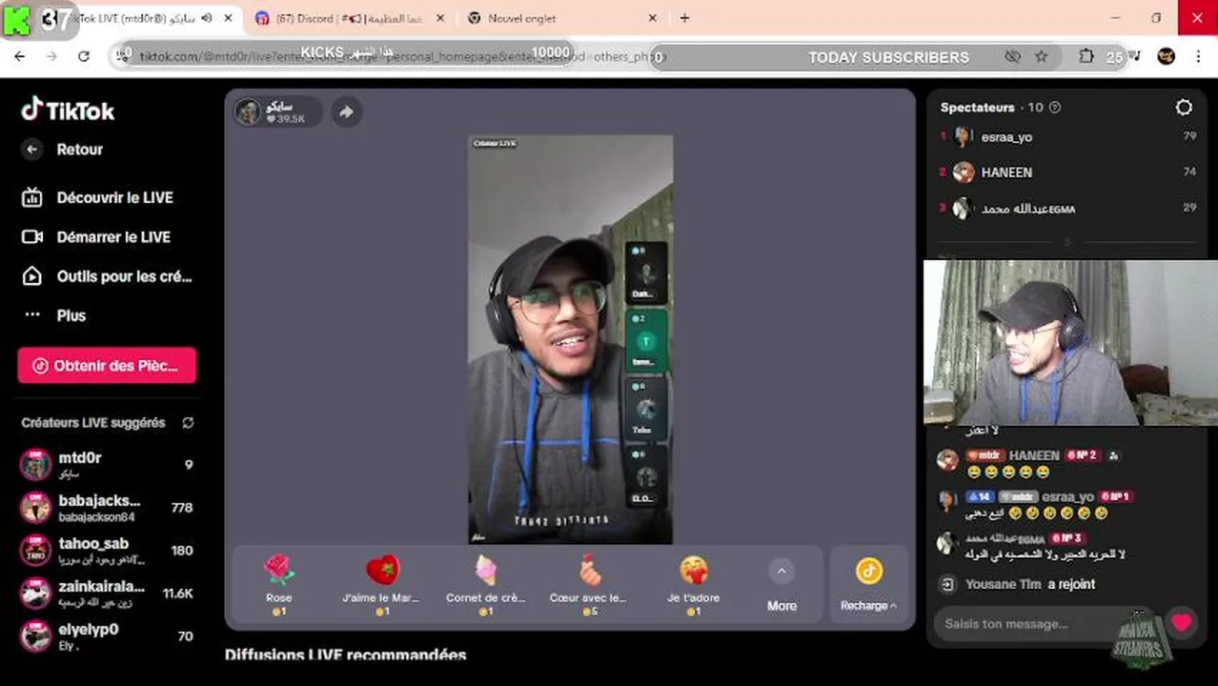Click Obtenir des Pièces button
Viewport: 1218px width, 686px height.
pos(107,365)
